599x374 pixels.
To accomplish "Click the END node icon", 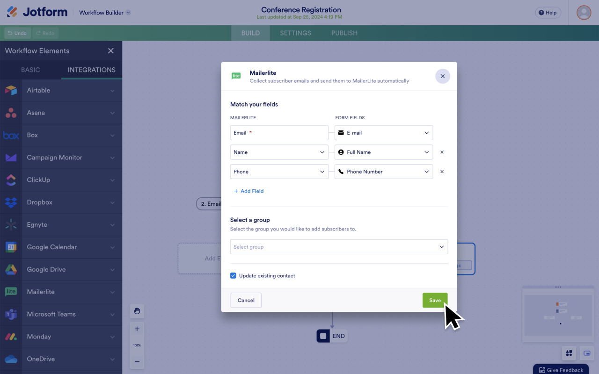I will [323, 336].
